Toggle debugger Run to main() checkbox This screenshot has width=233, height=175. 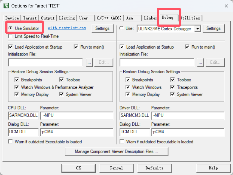click(x=187, y=47)
